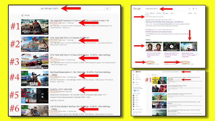215x121 pixels.
Task: Click VIEW FULL PLAYLIST link
Action: 57,100
